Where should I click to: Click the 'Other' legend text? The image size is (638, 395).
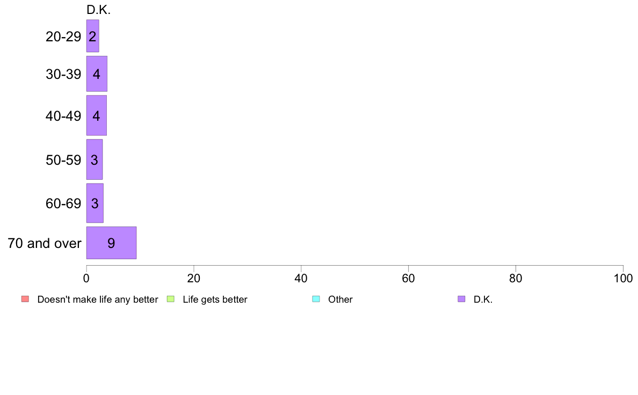click(x=340, y=299)
